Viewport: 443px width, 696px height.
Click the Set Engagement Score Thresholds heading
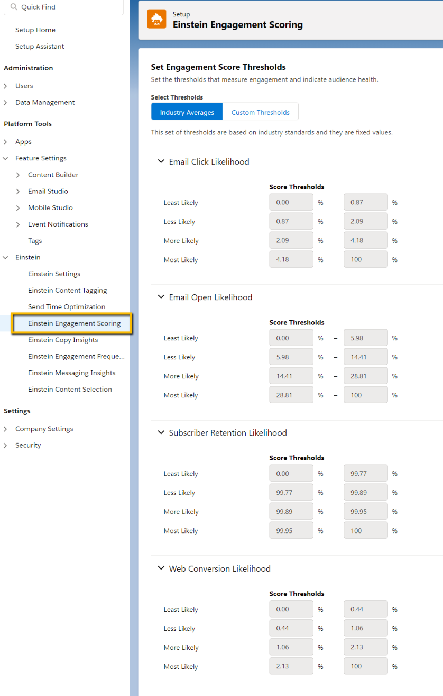click(218, 67)
